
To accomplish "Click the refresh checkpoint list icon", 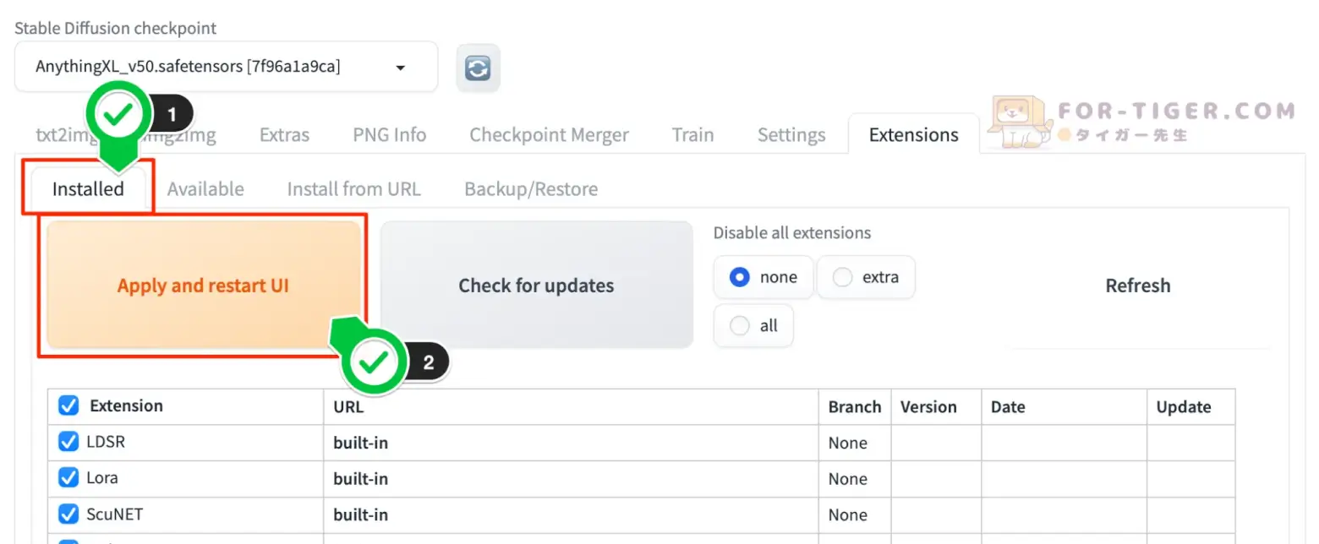I will (478, 68).
